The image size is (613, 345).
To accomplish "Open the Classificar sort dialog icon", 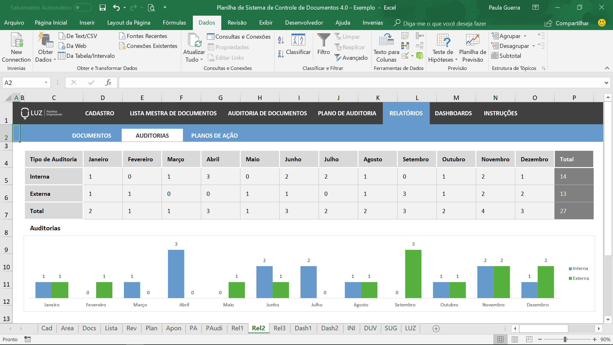I will coord(298,40).
